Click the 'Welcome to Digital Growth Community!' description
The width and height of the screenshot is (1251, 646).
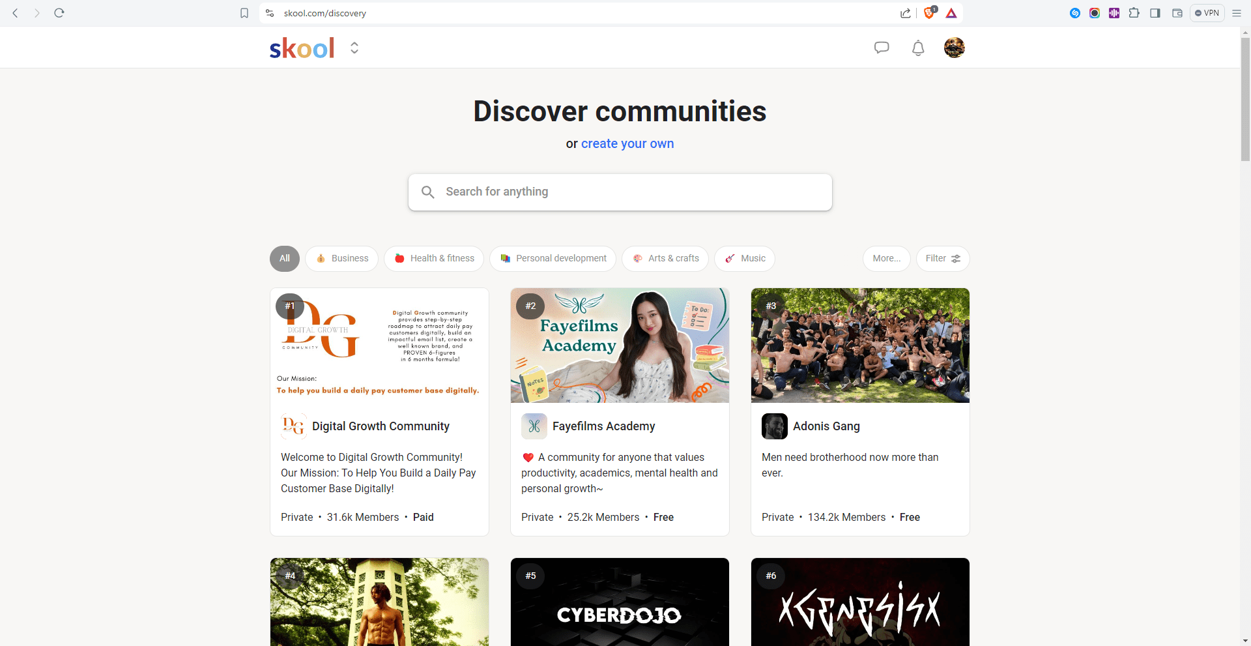click(x=379, y=473)
